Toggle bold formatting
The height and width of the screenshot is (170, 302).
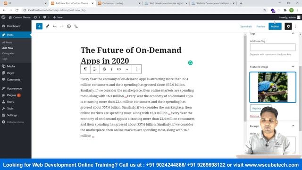[x=104, y=69]
